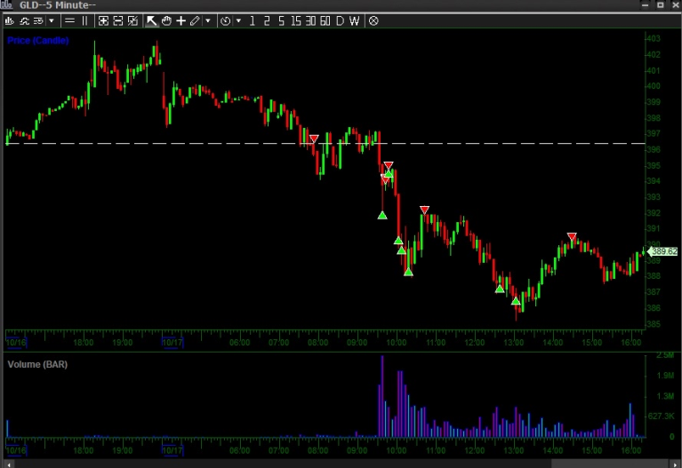Click the chart settings lines icon
682x468 pixels.
(38, 20)
